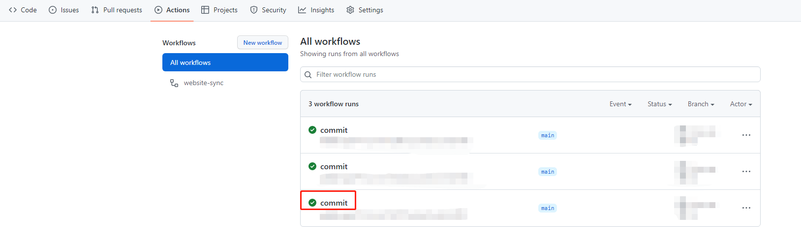
Task: Switch to the Pull requests tab
Action: coord(117,10)
